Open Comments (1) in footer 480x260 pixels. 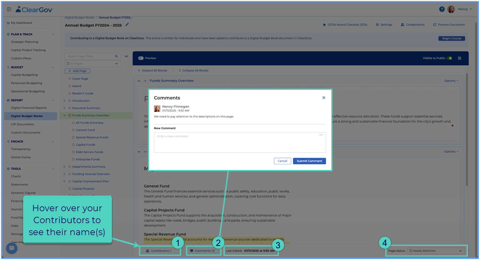[x=202, y=251]
